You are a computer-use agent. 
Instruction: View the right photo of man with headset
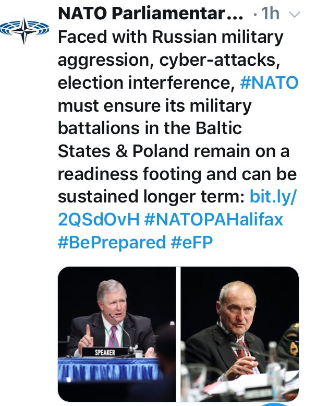coord(240,334)
